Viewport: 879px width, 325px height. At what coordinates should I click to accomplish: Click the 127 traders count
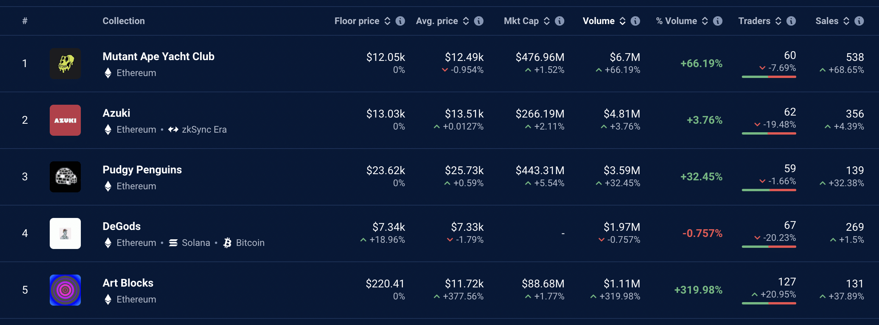[x=787, y=282]
